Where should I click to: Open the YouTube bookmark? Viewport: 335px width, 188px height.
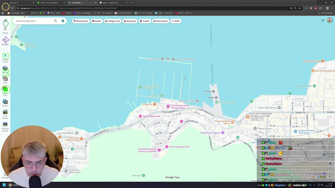67,13
